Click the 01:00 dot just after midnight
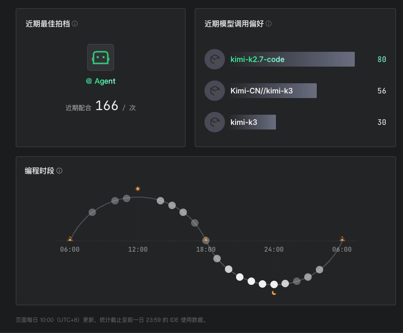This screenshot has height=333, width=403. click(285, 283)
